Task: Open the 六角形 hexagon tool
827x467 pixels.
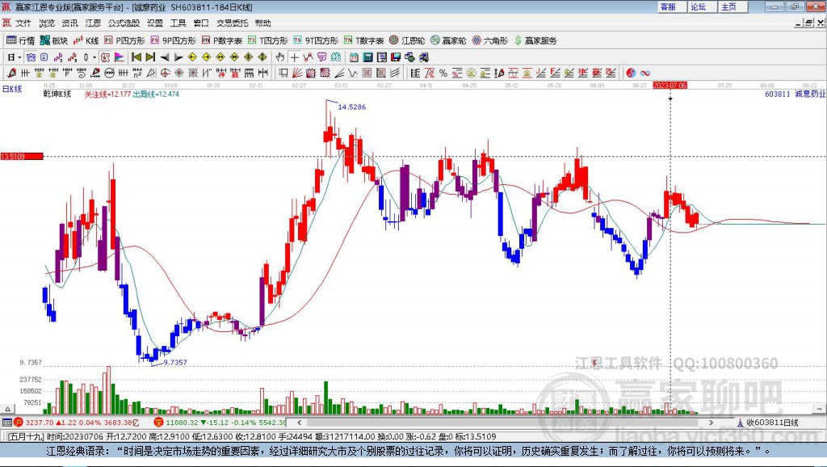Action: [x=490, y=40]
